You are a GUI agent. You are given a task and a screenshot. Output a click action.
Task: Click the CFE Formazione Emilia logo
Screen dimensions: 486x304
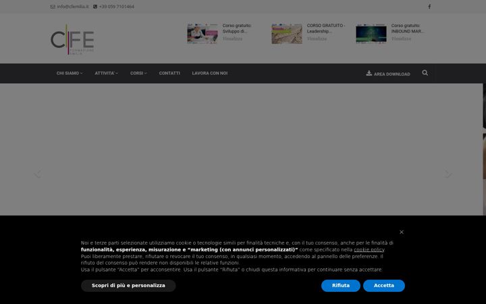pyautogui.click(x=72, y=39)
